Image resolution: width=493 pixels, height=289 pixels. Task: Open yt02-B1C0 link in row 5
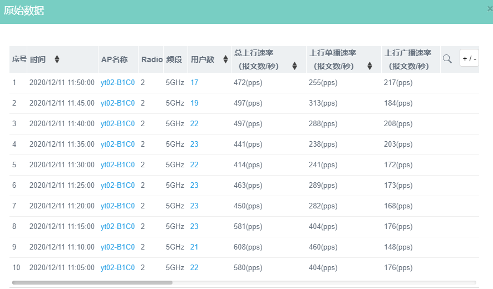[117, 165]
